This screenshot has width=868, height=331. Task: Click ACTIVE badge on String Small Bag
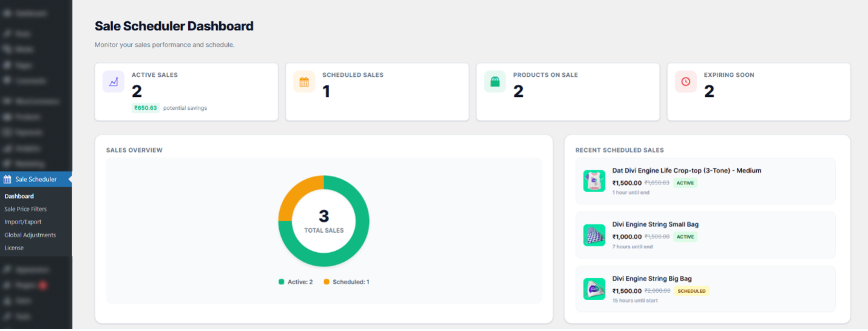click(x=685, y=237)
